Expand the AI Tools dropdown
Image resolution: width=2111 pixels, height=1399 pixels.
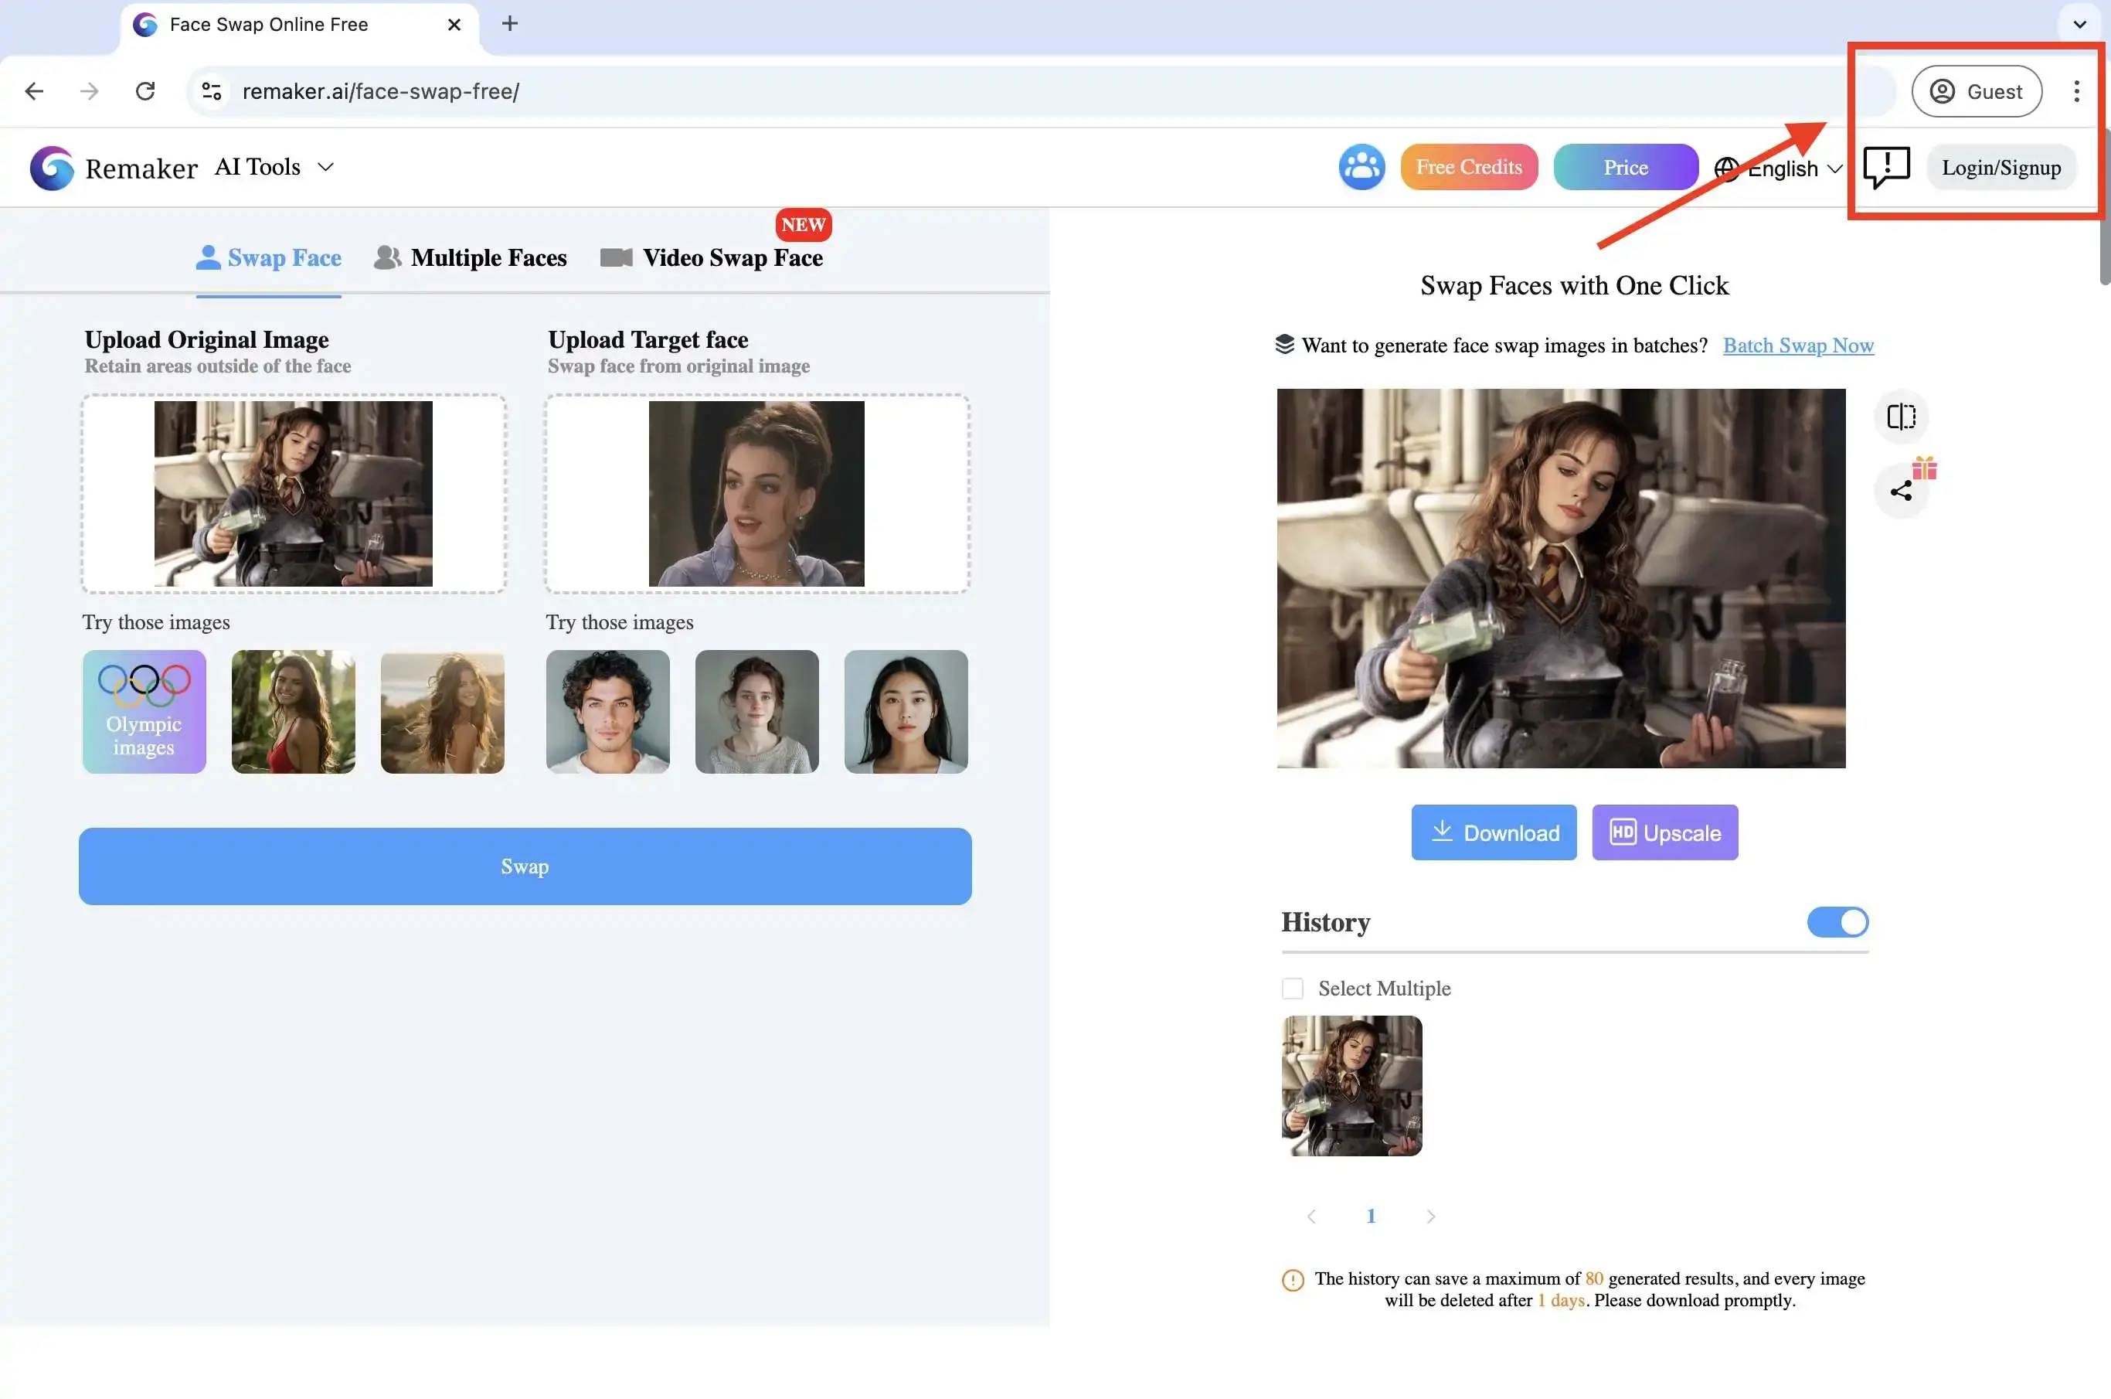click(274, 167)
